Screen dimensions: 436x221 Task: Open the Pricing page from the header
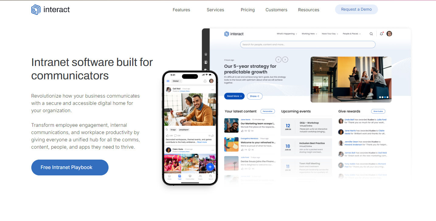coord(248,10)
